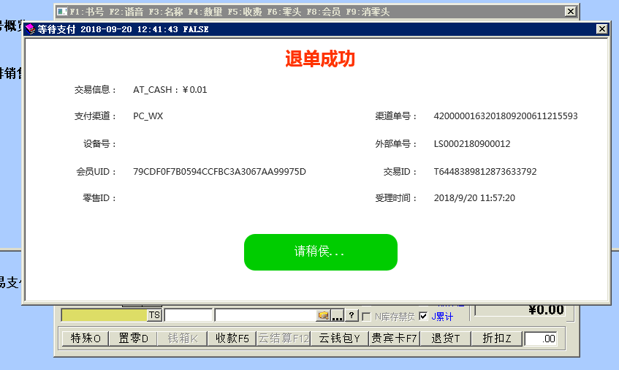Screen dimensions: 619x370
Task: Select the 贵宾卡F7 button
Action: click(x=393, y=339)
